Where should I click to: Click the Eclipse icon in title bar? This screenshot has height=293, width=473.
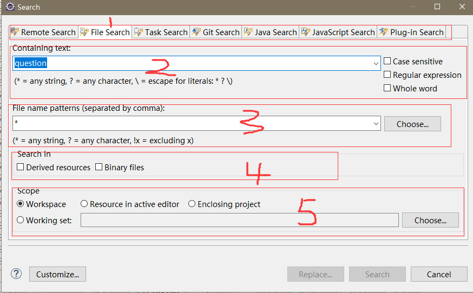coord(10,7)
